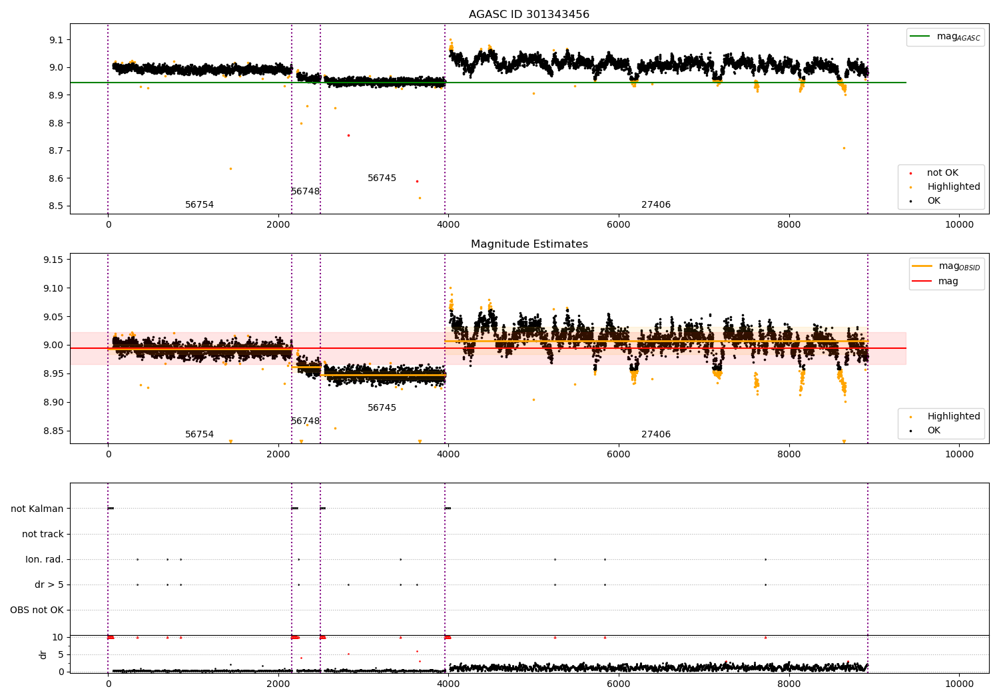Click the 'Highlighted' legend entry in the middle plot

(953, 417)
